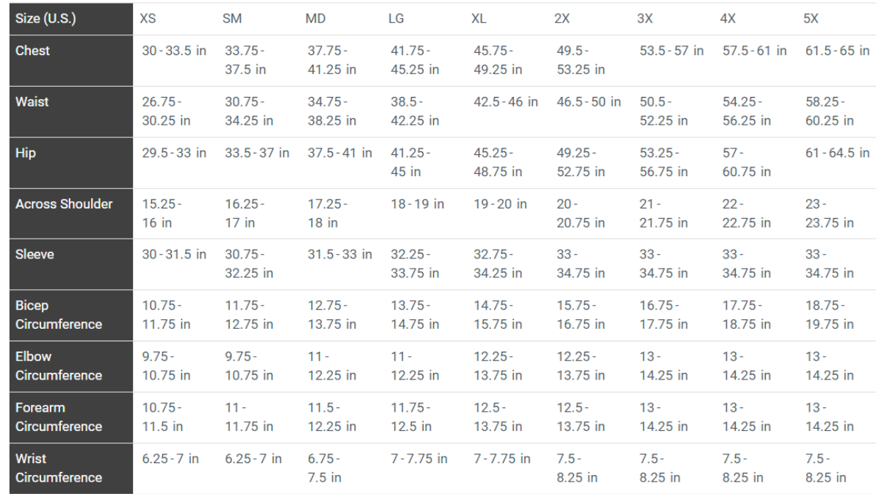Click the MD sleeve value 31.5 - 33 in
The width and height of the screenshot is (884, 494).
click(340, 255)
